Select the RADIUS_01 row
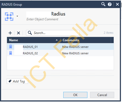 click(x=60, y=47)
